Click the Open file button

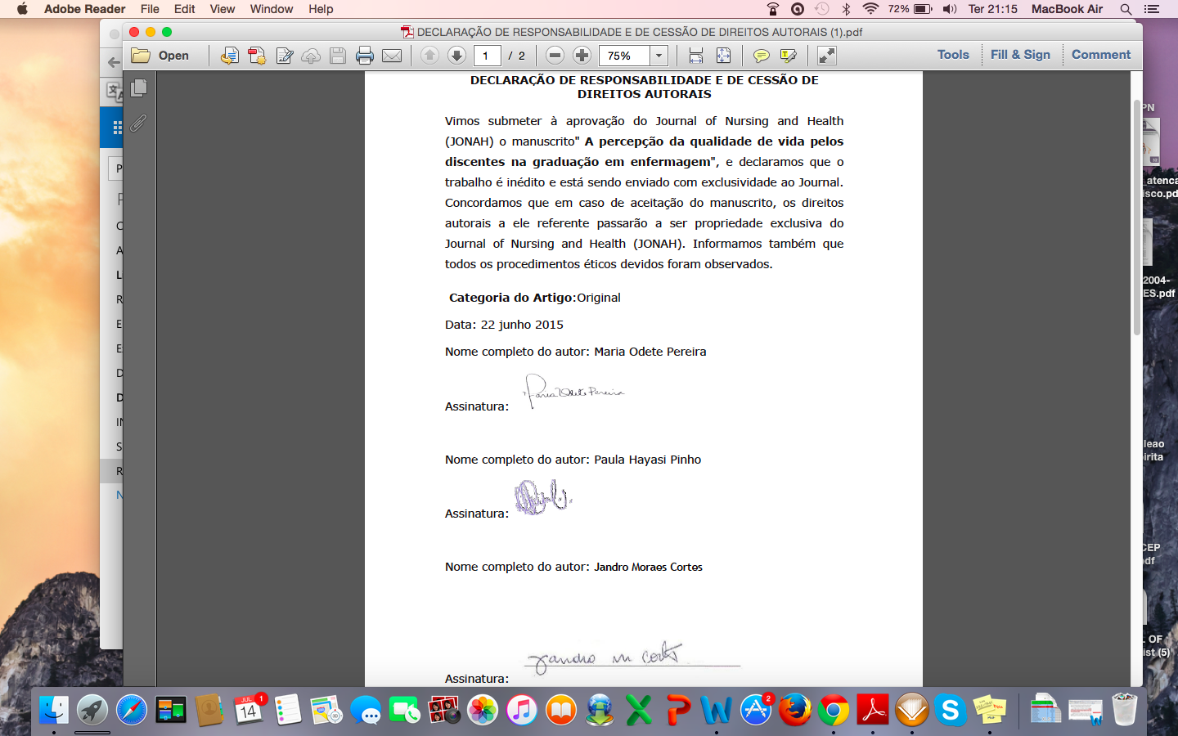161,56
